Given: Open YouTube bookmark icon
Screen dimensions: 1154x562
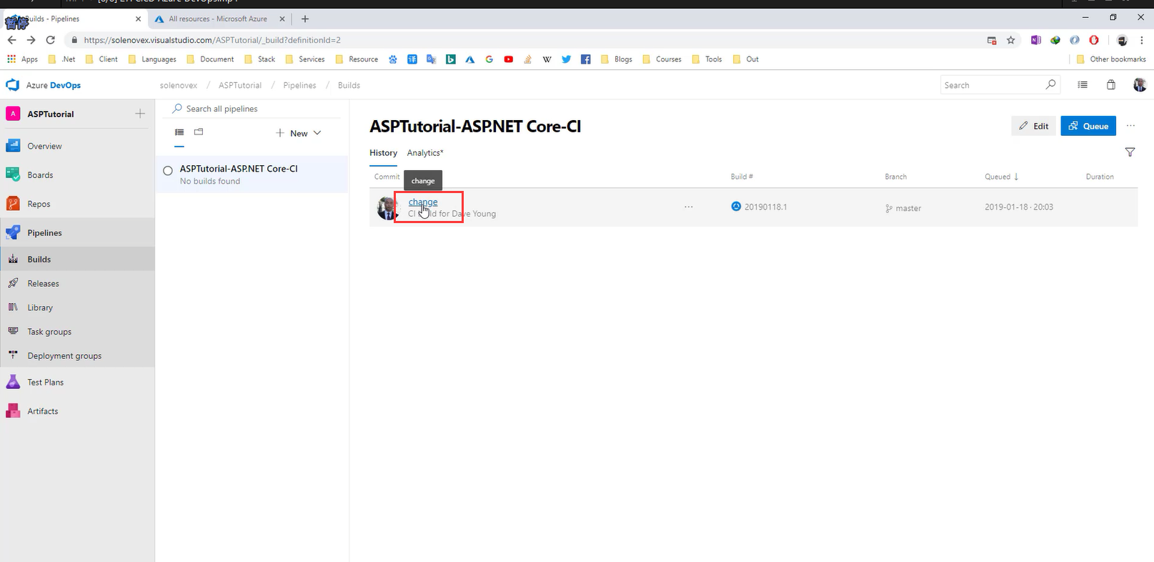Looking at the screenshot, I should coord(508,59).
